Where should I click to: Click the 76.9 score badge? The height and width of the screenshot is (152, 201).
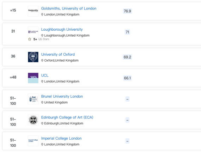click(127, 11)
